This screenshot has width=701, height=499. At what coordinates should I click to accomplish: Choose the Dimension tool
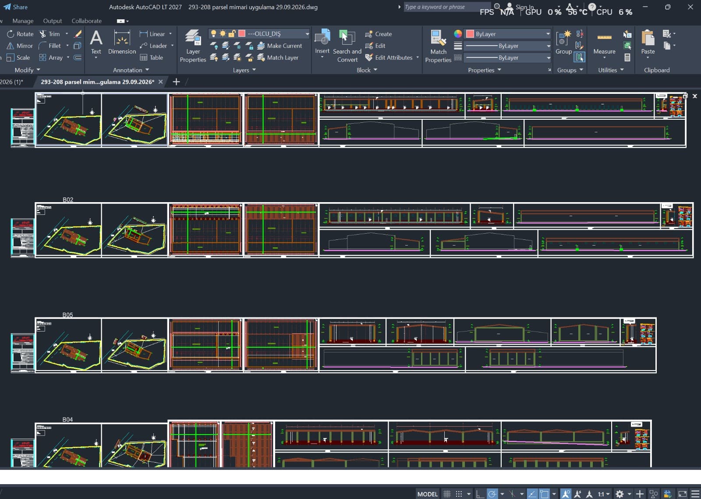coord(122,43)
